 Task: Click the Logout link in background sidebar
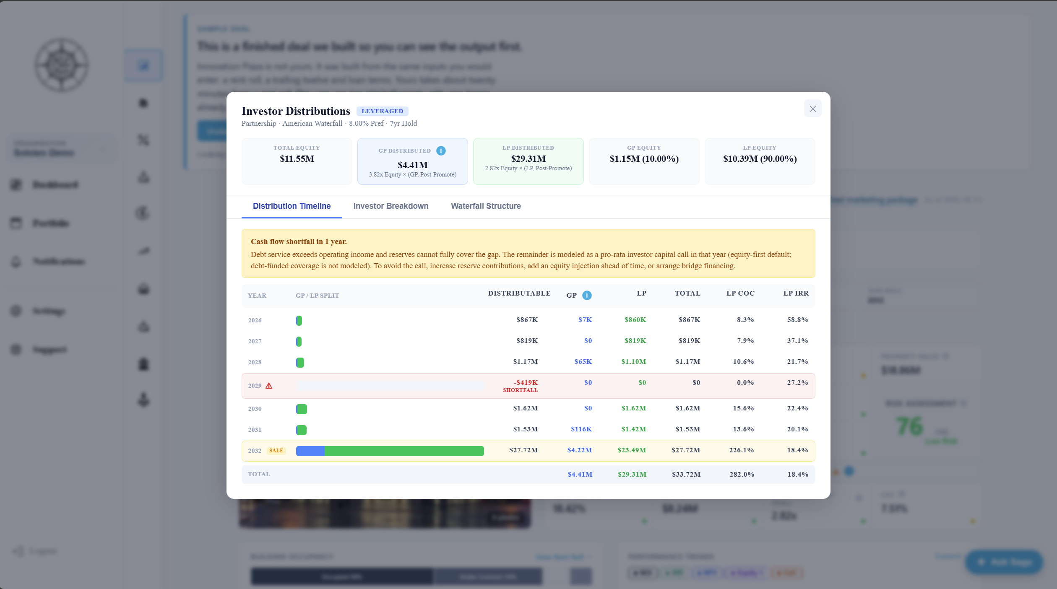(34, 551)
